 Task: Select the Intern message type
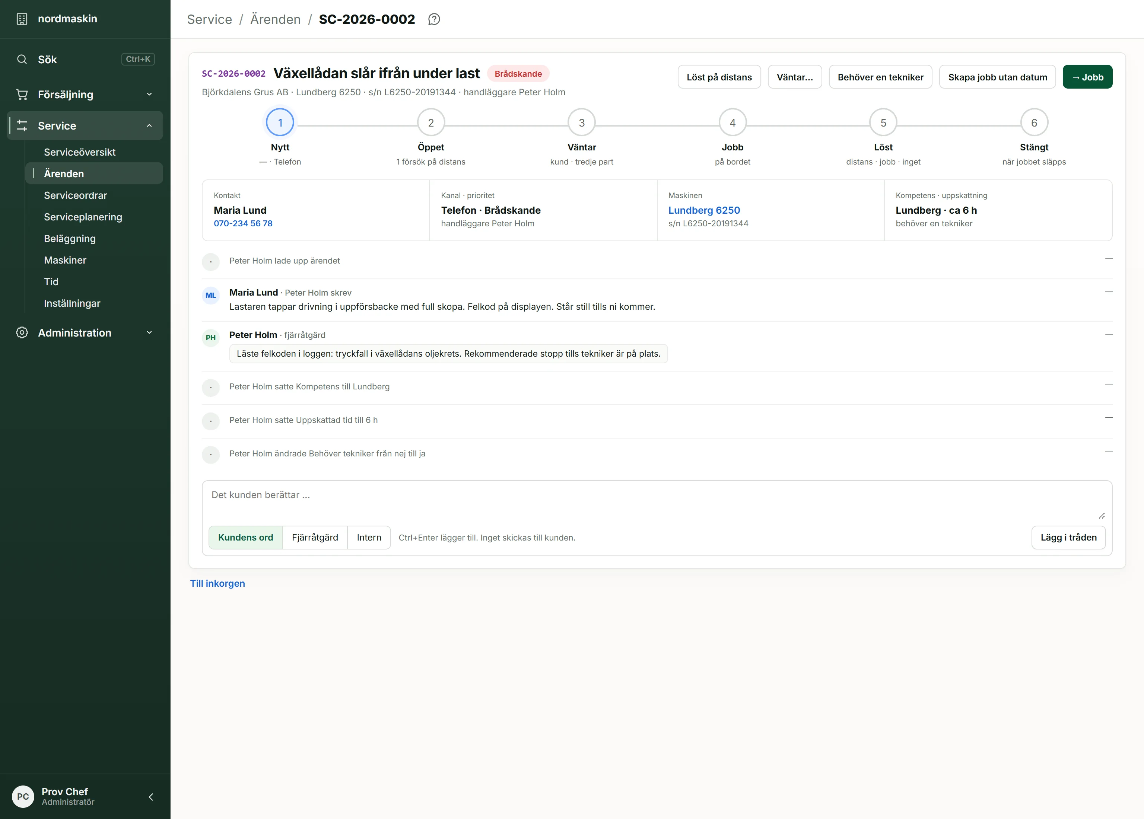point(369,538)
